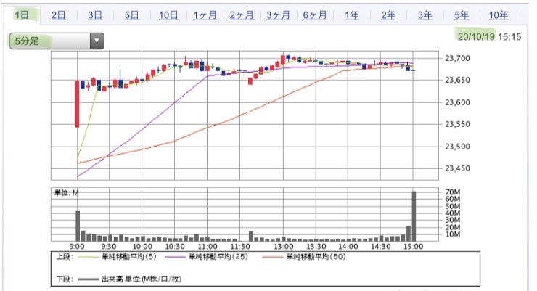
Task: Open the 5年 period chart
Action: (x=462, y=15)
